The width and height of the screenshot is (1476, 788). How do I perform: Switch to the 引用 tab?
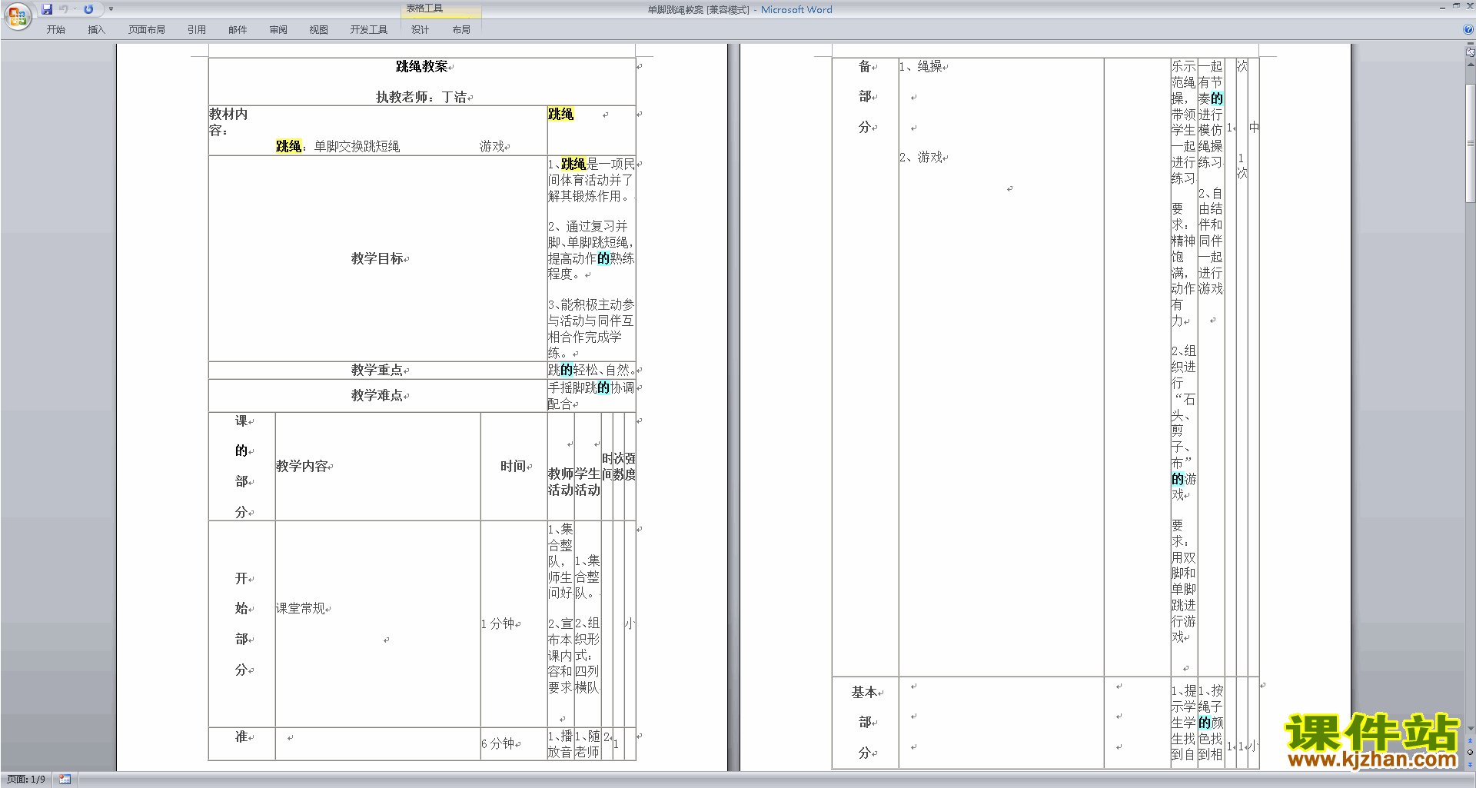[197, 30]
